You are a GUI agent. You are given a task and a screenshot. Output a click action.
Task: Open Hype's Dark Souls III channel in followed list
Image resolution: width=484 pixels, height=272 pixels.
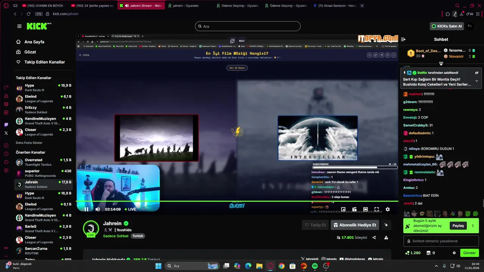click(x=43, y=88)
